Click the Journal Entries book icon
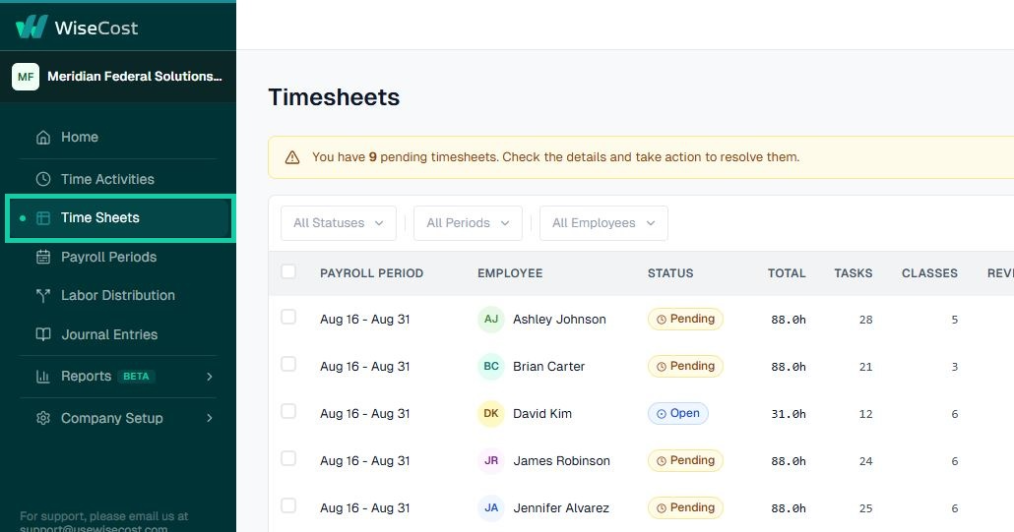1014x532 pixels. (43, 334)
